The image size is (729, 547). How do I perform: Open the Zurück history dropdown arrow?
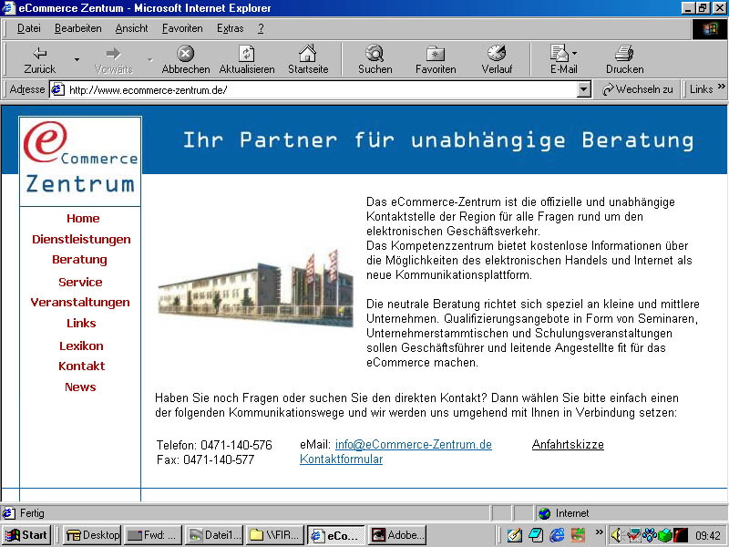[x=77, y=59]
